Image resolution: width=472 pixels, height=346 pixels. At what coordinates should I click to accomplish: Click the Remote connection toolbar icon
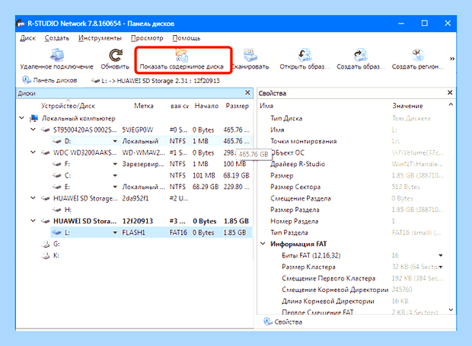pyautogui.click(x=56, y=55)
